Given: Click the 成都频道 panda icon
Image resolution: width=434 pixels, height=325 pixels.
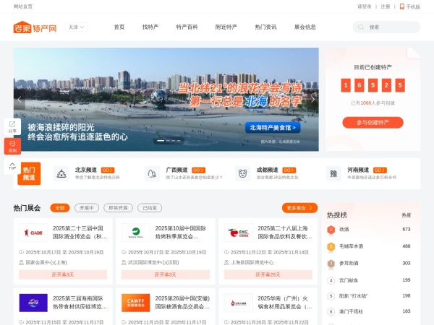Looking at the screenshot, I should point(242,174).
